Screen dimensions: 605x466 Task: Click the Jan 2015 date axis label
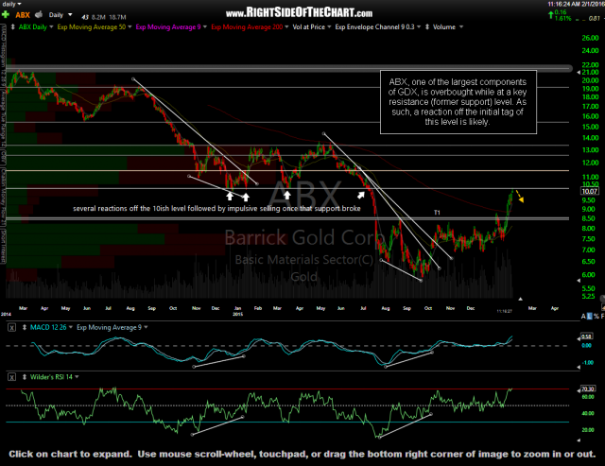click(x=237, y=311)
